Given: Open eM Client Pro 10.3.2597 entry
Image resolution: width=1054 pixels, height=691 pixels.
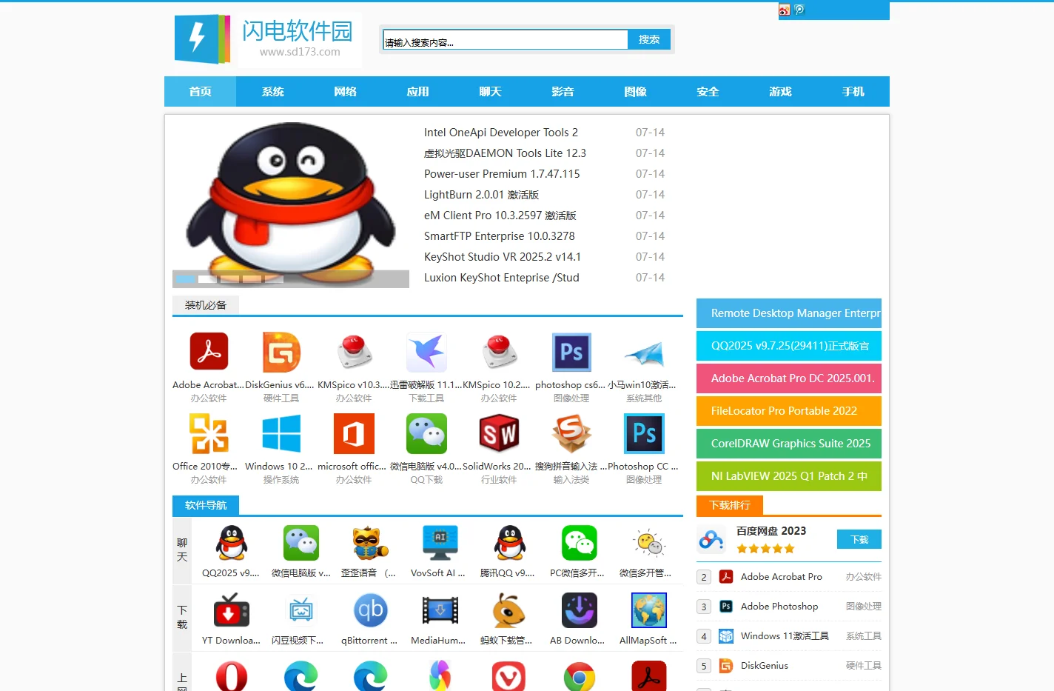Looking at the screenshot, I should [x=500, y=216].
